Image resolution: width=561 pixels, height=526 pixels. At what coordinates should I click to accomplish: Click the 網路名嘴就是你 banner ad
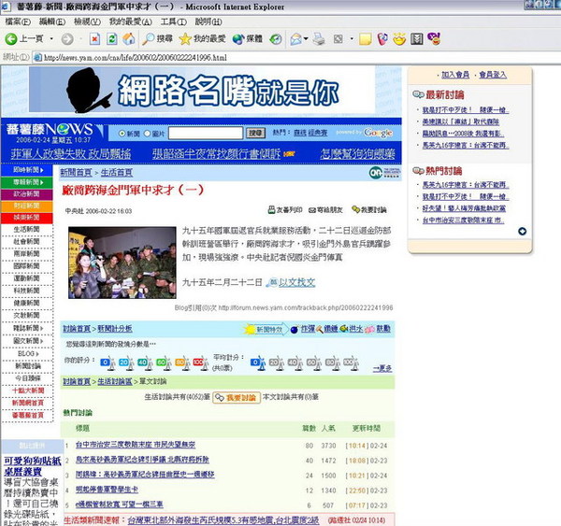[x=202, y=90]
